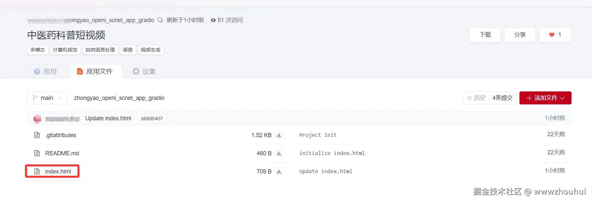Click the history clock icon
Image resolution: width=592 pixels, height=202 pixels.
click(x=469, y=98)
